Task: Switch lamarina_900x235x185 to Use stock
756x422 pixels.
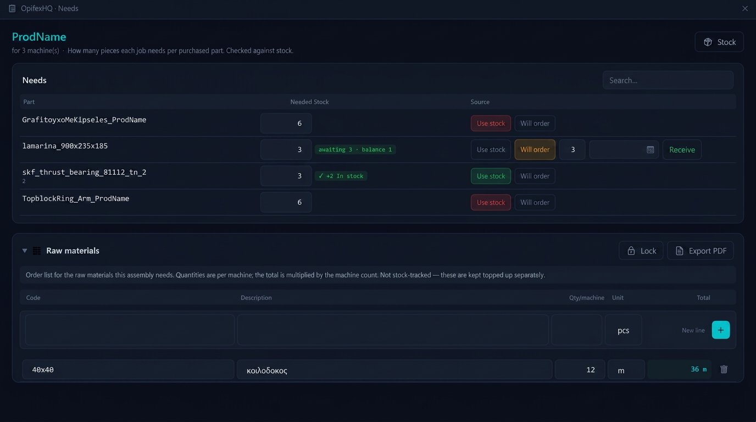Action: tap(491, 149)
